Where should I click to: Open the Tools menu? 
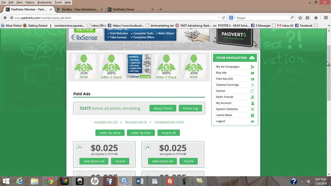58,2
